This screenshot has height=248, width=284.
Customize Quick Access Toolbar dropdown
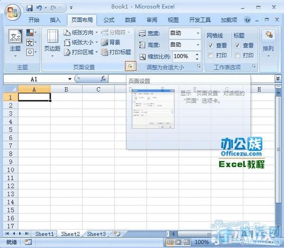click(x=71, y=8)
